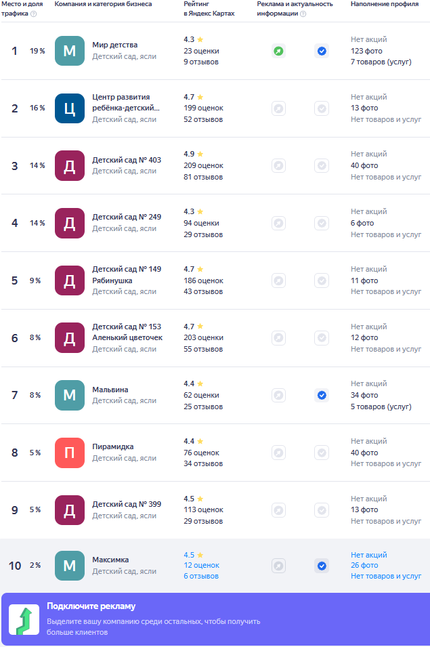The width and height of the screenshot is (430, 647).
Task: Click the green advertising icon for Мир детства
Action: pyautogui.click(x=278, y=51)
